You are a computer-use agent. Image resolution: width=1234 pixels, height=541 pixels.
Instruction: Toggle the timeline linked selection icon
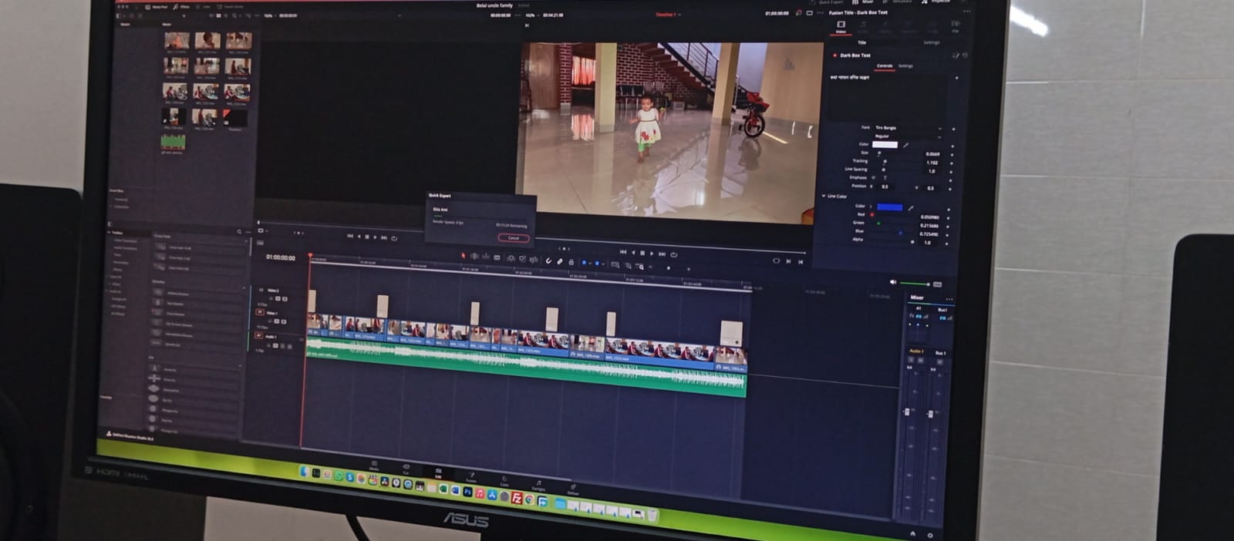tap(560, 261)
